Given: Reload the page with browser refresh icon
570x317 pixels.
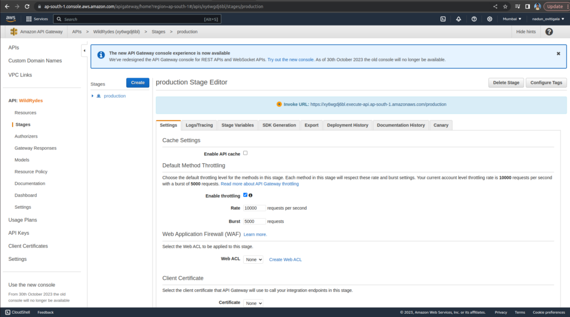Looking at the screenshot, I should click(27, 7).
